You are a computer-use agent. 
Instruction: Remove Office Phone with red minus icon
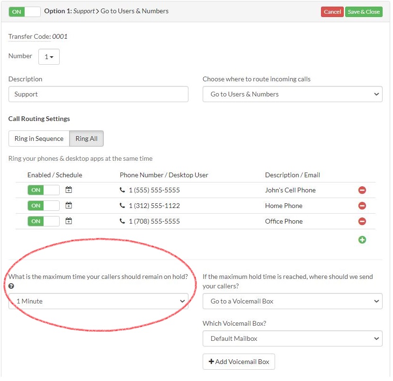(362, 221)
